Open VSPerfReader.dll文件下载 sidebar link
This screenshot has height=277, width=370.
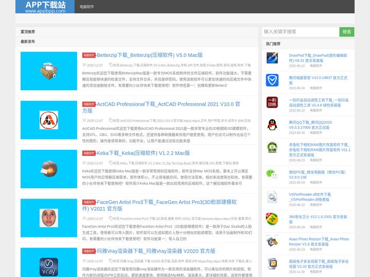pyautogui.click(x=310, y=197)
